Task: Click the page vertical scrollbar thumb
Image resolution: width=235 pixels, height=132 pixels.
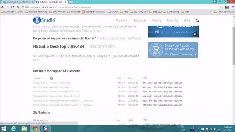Action: (x=234, y=46)
